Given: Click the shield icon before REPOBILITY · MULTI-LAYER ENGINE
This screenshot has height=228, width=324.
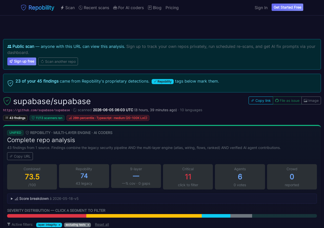Looking at the screenshot, I should click(27, 132).
